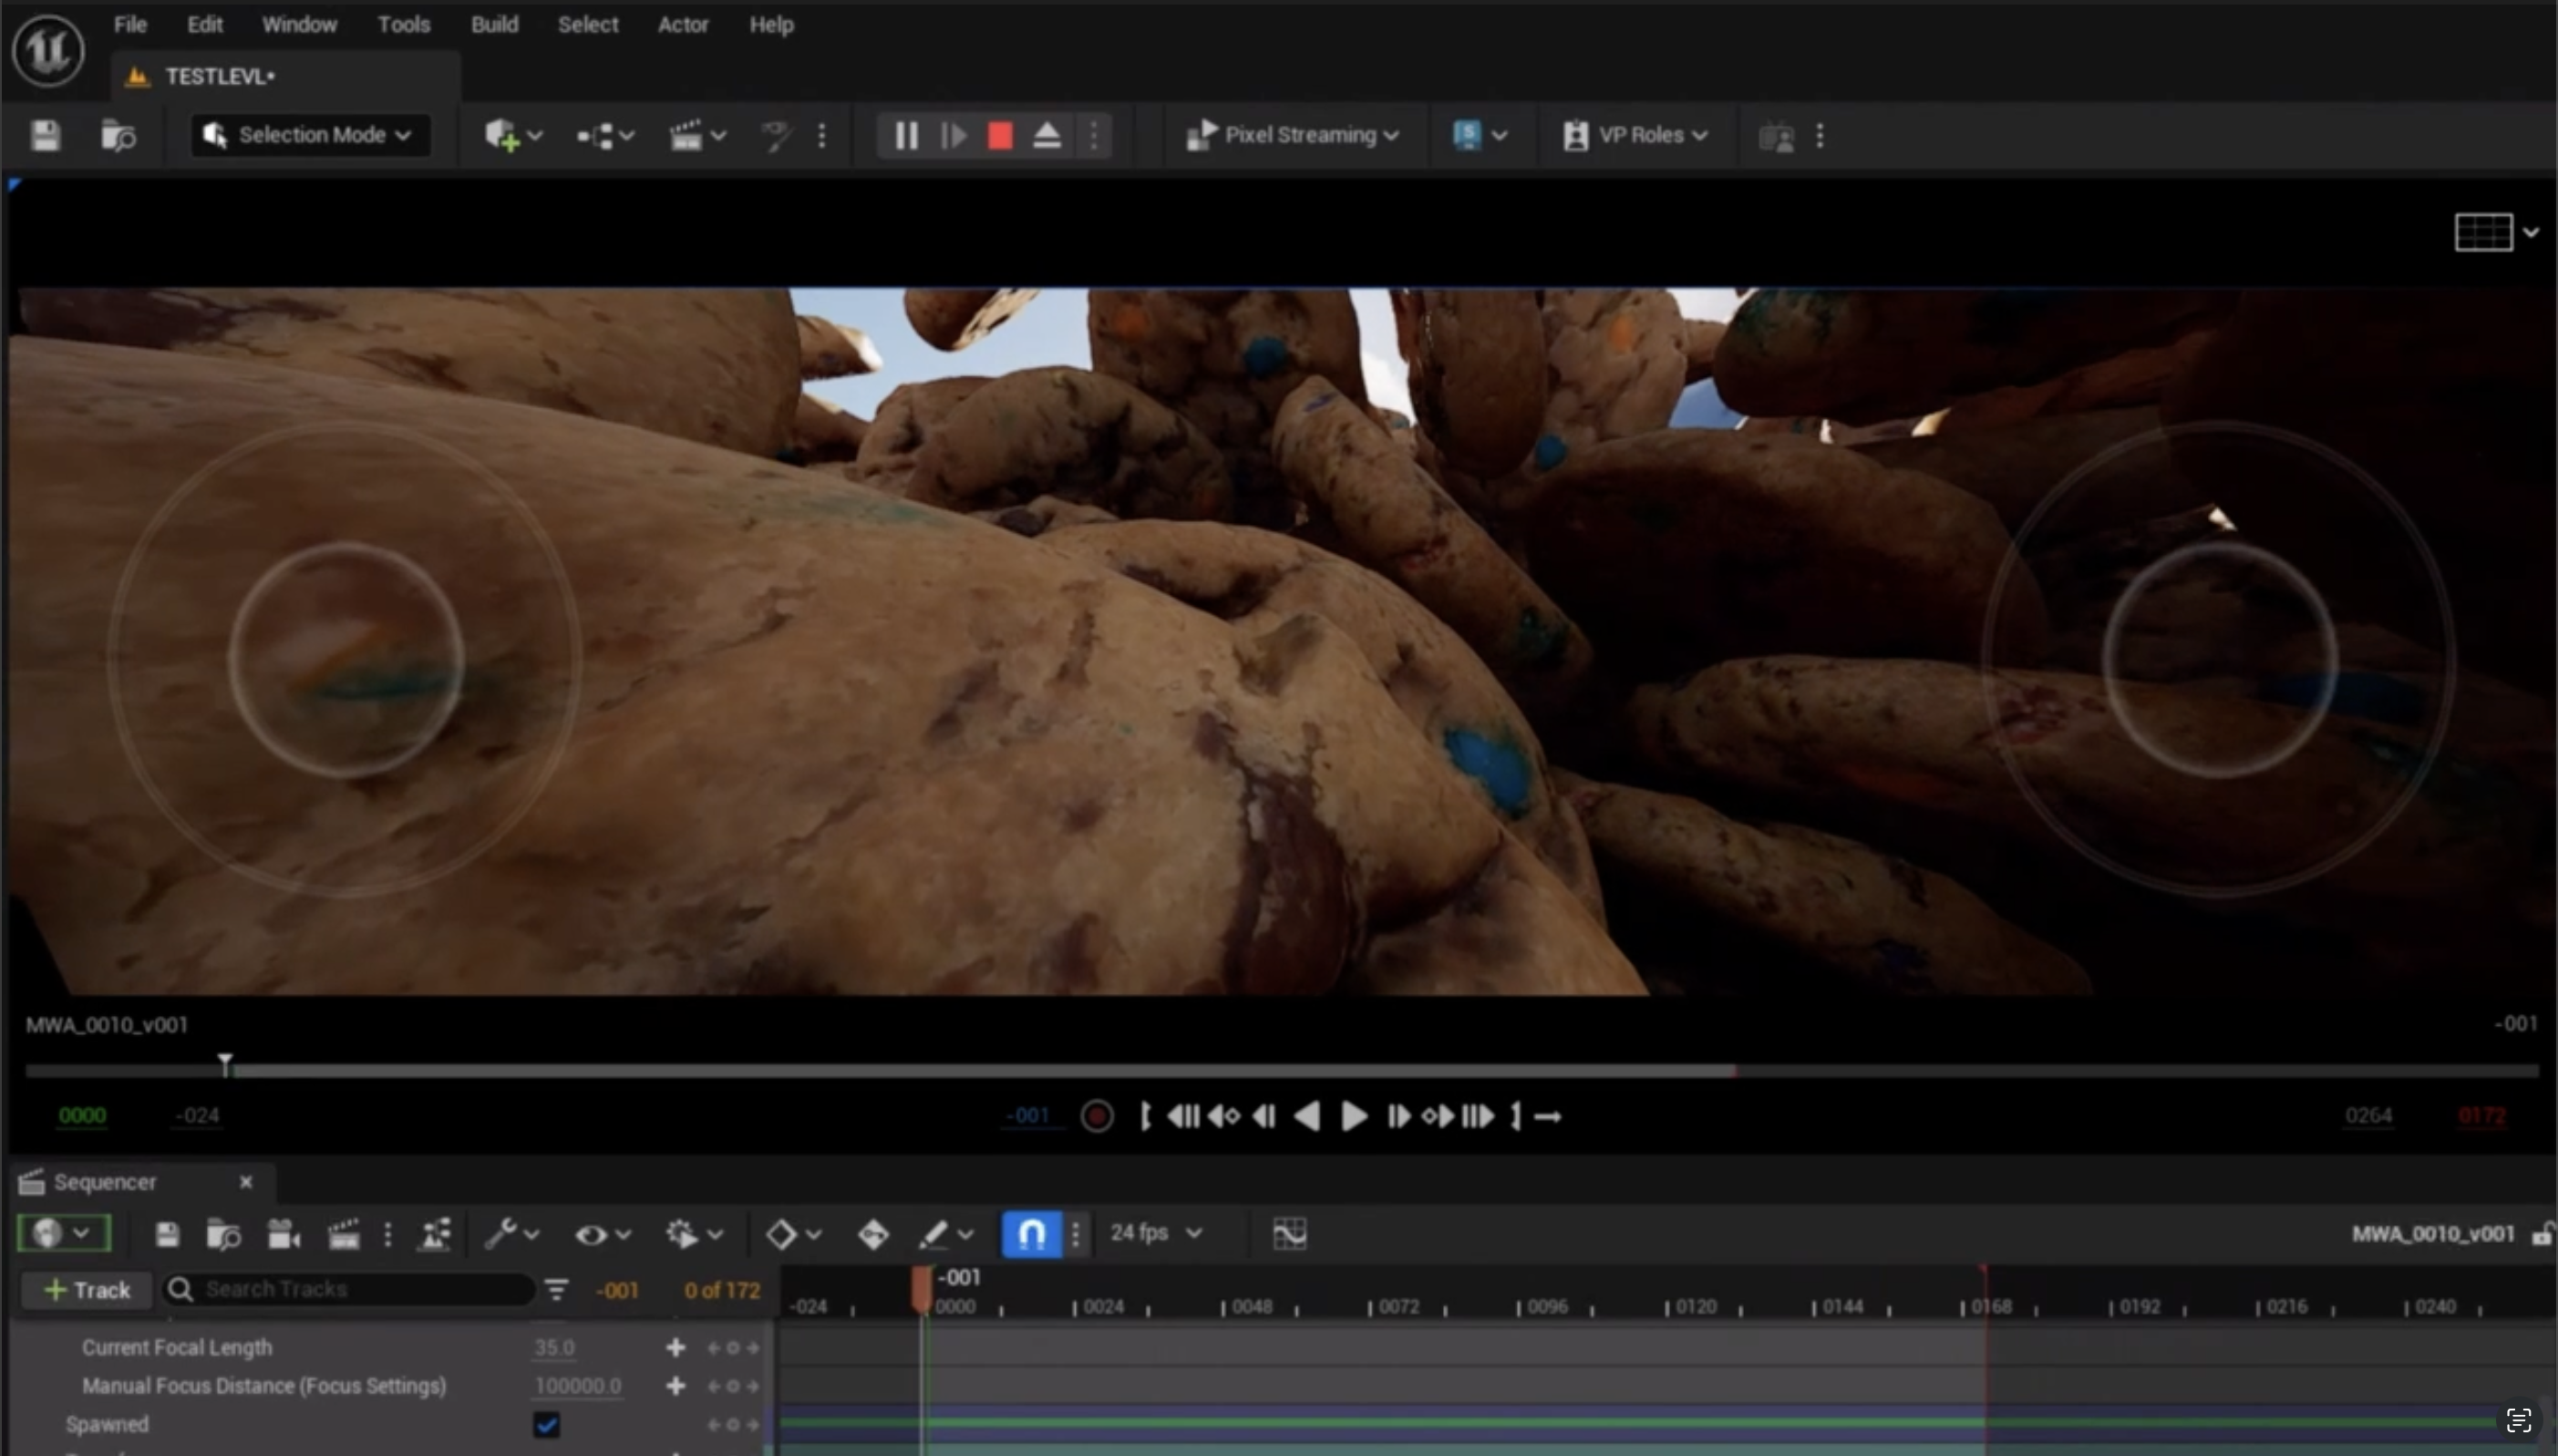Screen dimensions: 2558x1456
Task: Click the add Track button
Action: tap(87, 1290)
